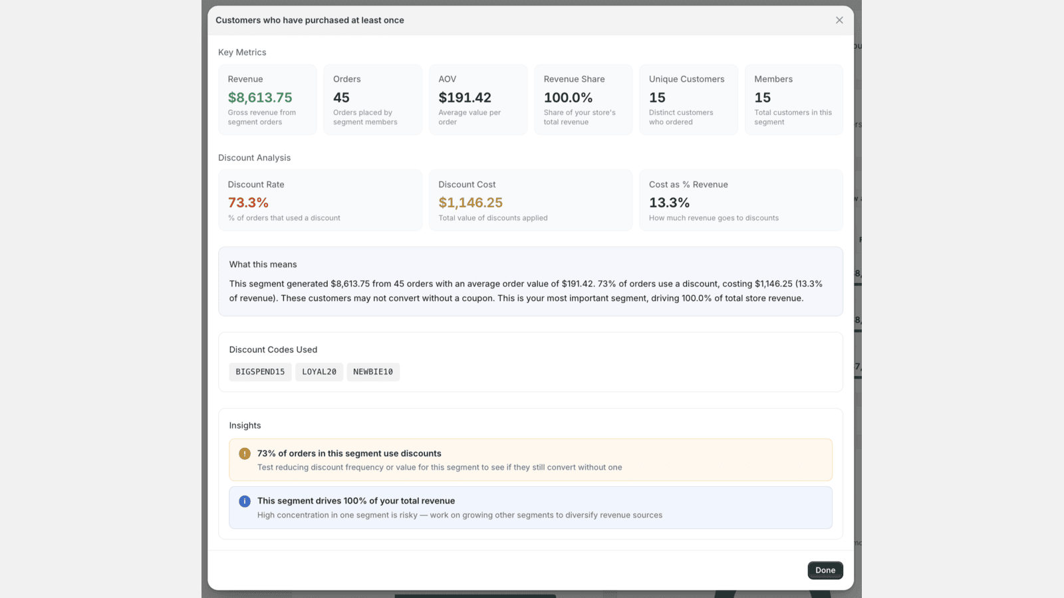Select the BIGSPEND15 discount code chip
The width and height of the screenshot is (1064, 598).
[260, 372]
